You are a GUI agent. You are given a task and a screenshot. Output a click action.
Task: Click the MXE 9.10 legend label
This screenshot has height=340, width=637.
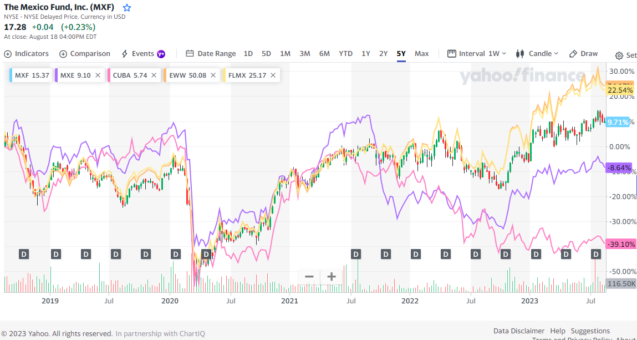pyautogui.click(x=75, y=75)
